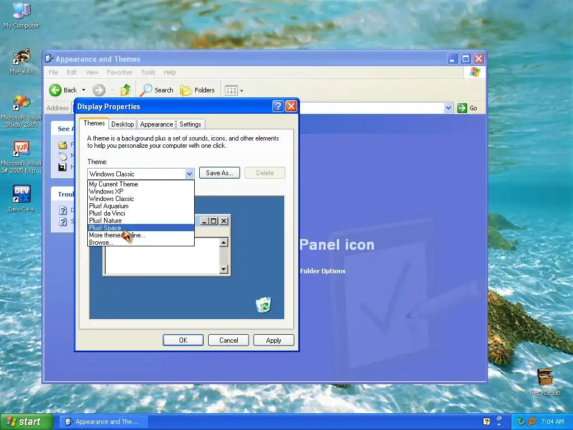Open the View menu
The width and height of the screenshot is (573, 430).
(x=92, y=72)
